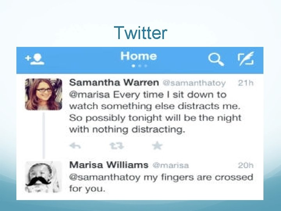Favorite Samantha's tweet with the star

[x=157, y=145]
